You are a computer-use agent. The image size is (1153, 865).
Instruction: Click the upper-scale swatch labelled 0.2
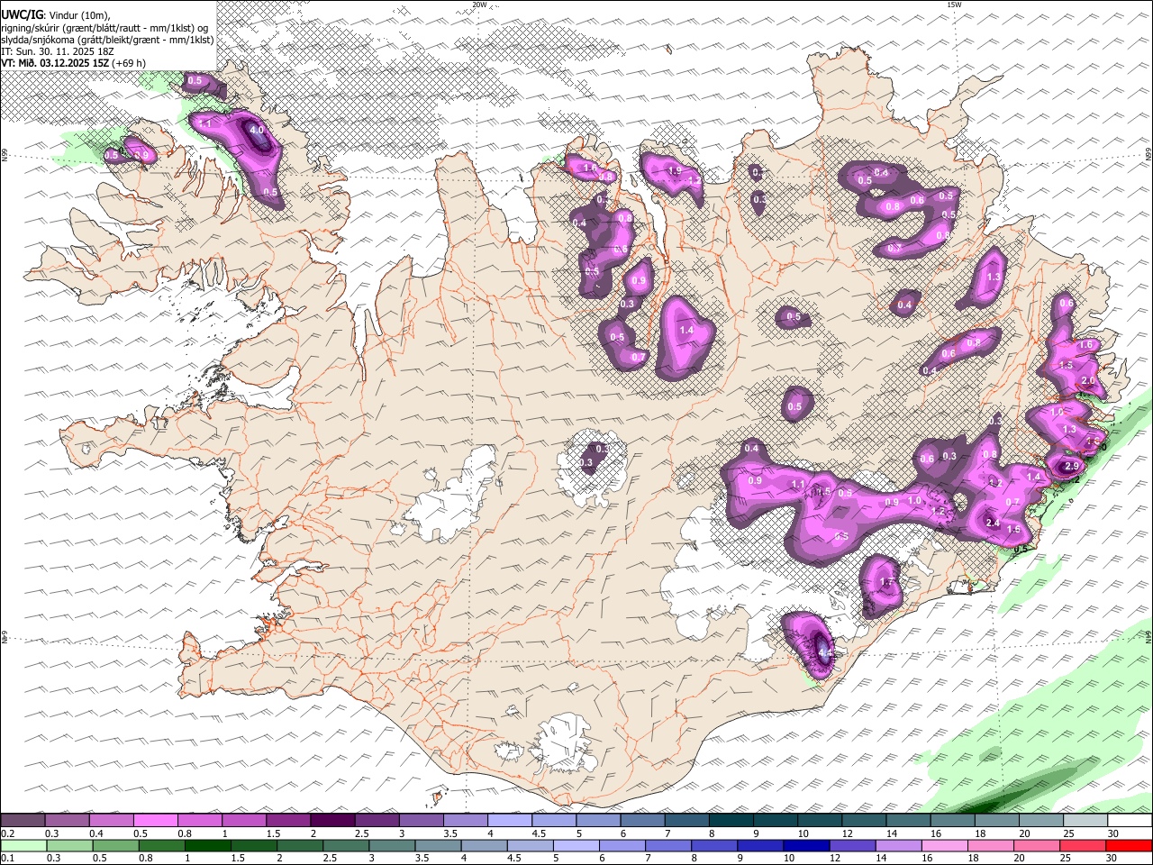click(23, 821)
